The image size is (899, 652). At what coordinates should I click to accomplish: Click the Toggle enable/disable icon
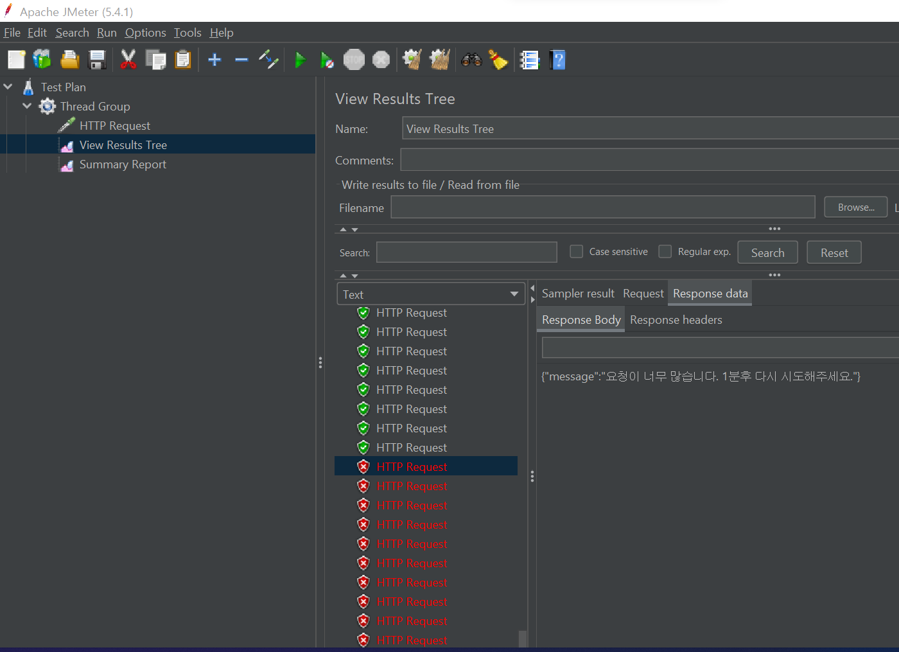click(x=268, y=60)
